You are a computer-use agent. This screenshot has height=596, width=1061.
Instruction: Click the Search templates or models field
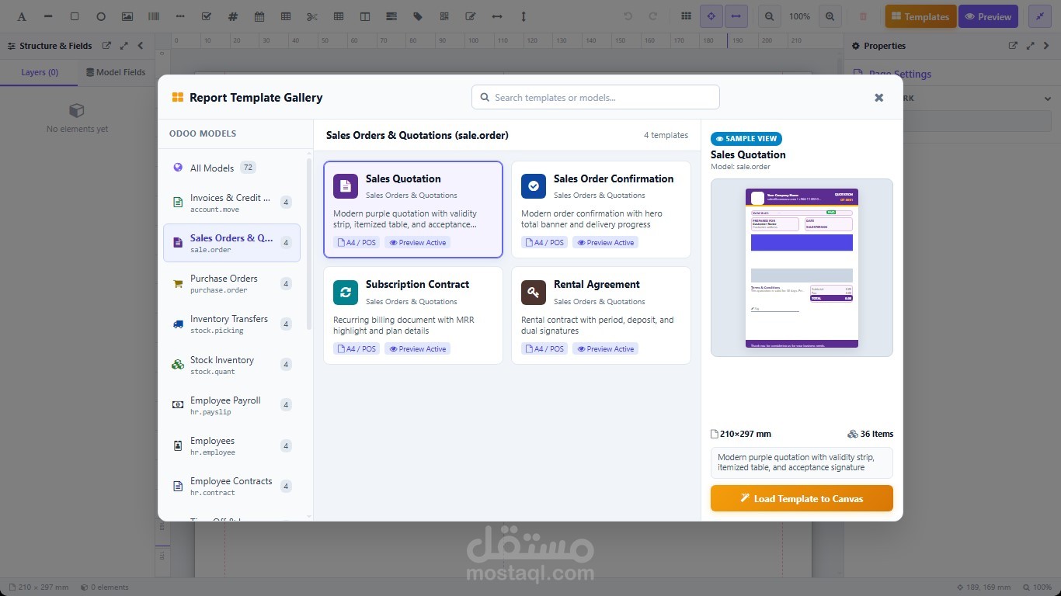pyautogui.click(x=596, y=97)
